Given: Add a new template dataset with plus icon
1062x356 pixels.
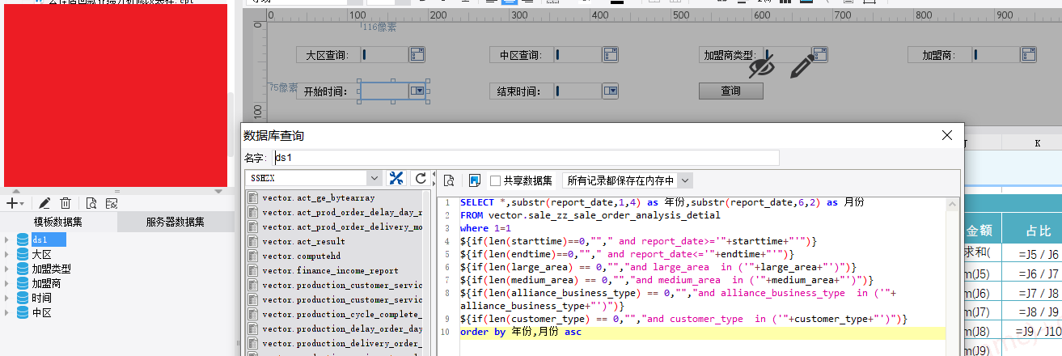Looking at the screenshot, I should pyautogui.click(x=11, y=203).
